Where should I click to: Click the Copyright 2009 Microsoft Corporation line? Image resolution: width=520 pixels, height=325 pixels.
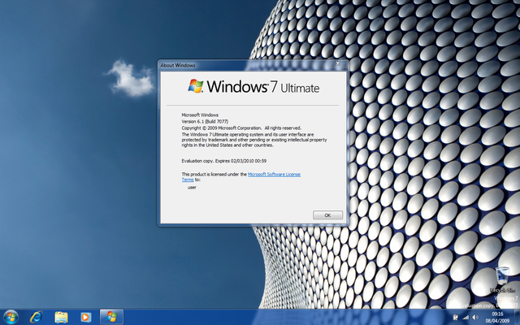point(241,128)
